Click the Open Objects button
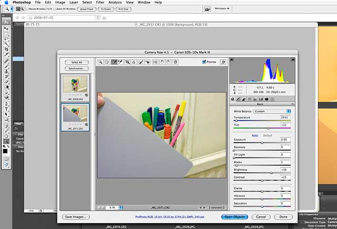This screenshot has height=229, width=337. click(x=235, y=217)
